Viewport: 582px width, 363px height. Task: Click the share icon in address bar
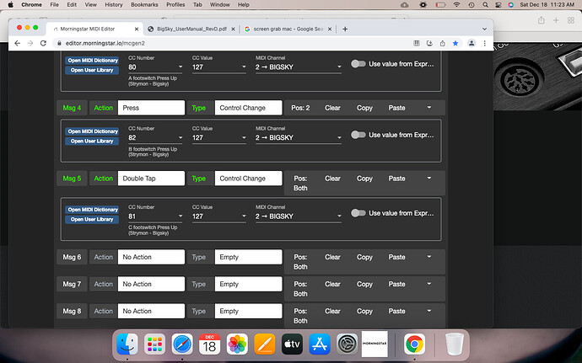pyautogui.click(x=443, y=44)
